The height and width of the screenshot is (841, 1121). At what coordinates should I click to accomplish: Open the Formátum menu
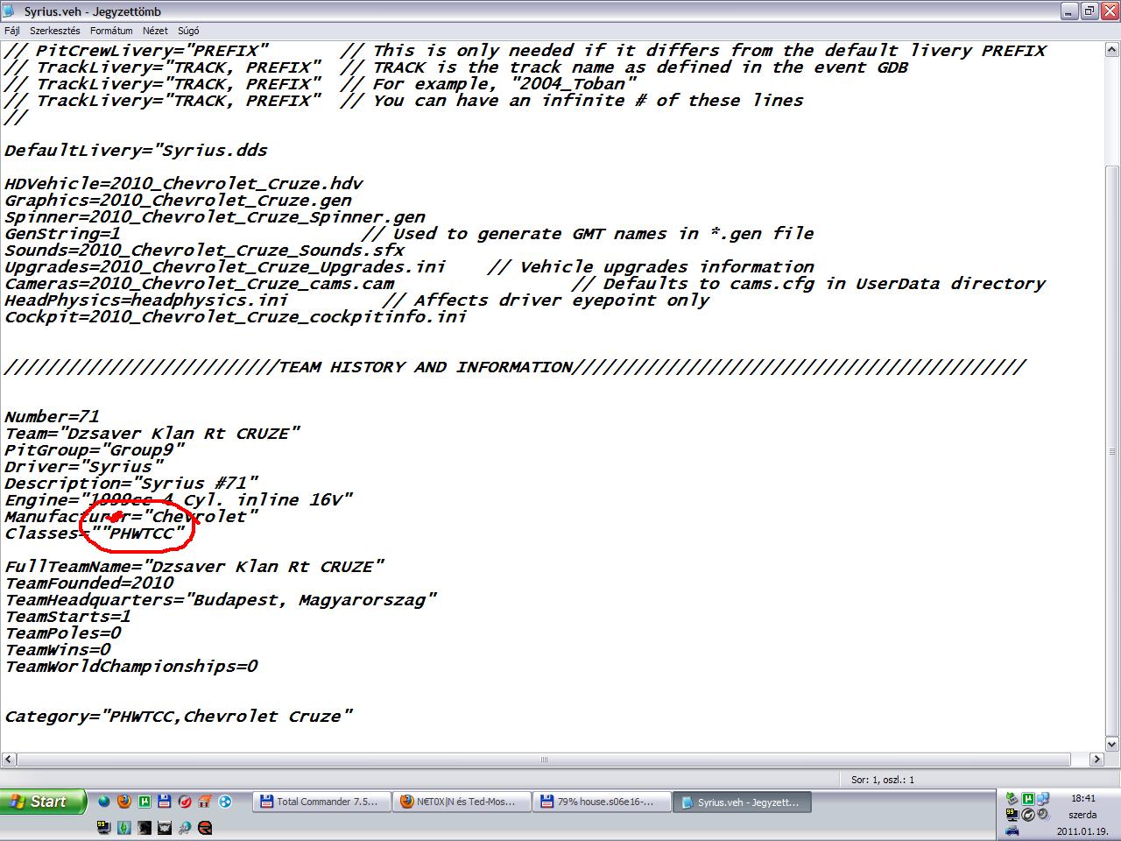pyautogui.click(x=111, y=31)
